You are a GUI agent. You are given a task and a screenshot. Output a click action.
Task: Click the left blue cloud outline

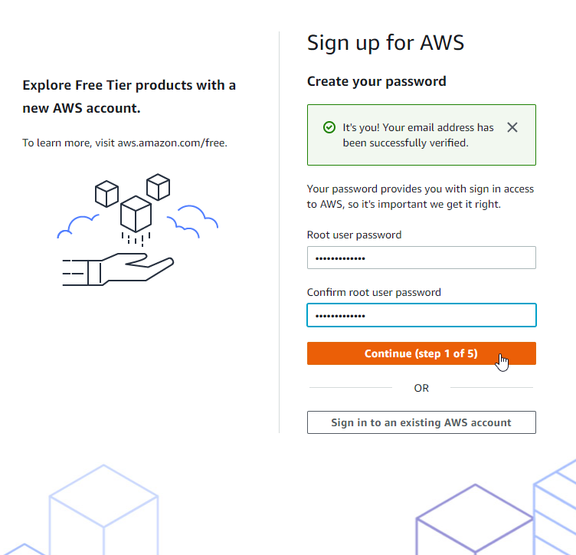(x=78, y=226)
